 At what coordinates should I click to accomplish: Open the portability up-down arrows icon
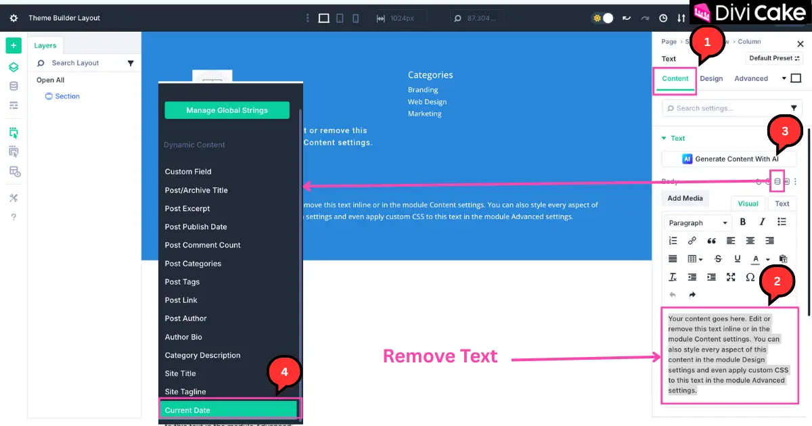pyautogui.click(x=681, y=18)
